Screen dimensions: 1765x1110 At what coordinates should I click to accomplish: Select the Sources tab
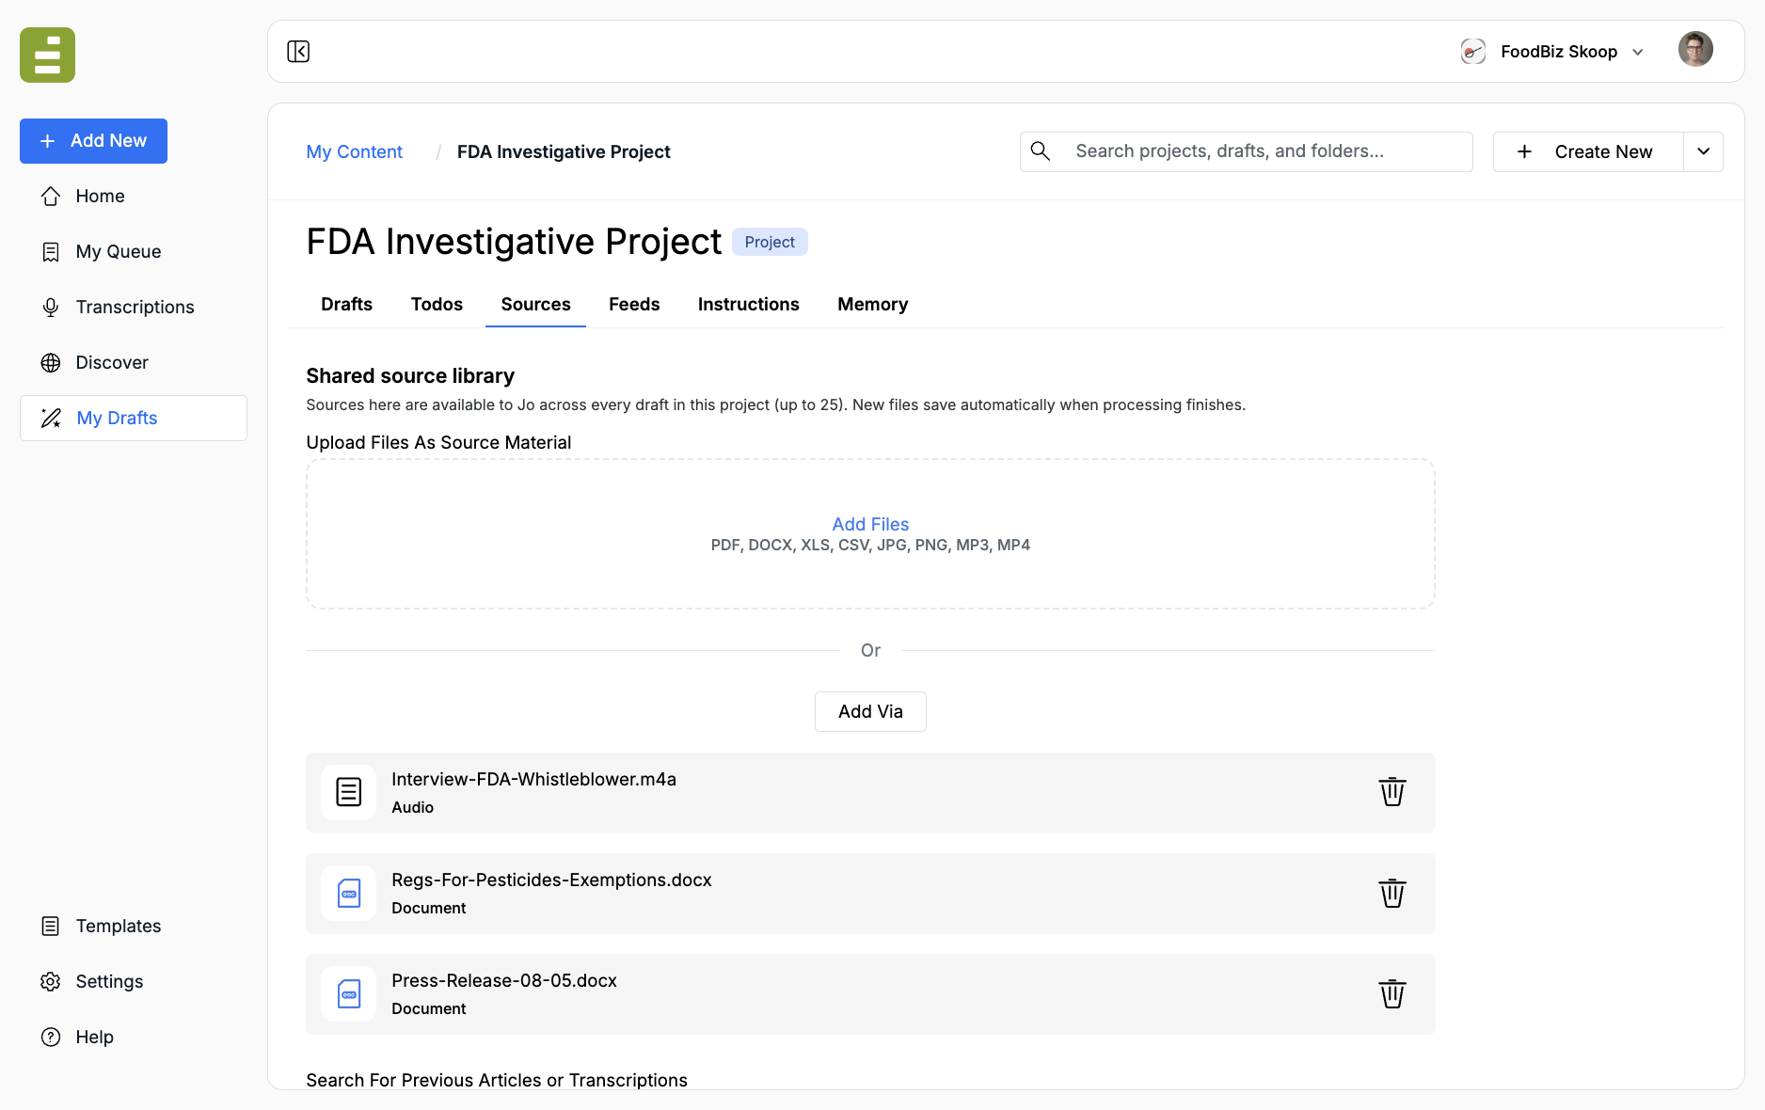535,304
